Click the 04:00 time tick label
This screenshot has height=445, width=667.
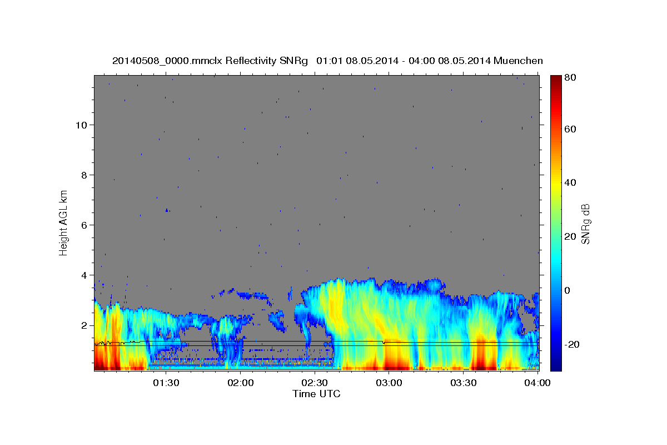point(537,383)
